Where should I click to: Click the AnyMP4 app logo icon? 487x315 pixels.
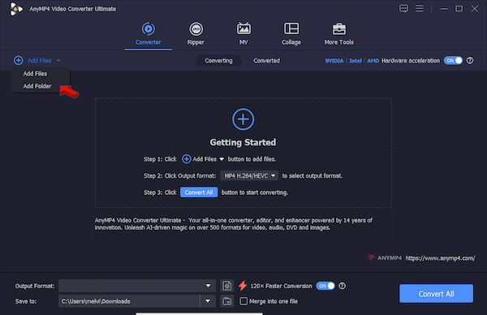(x=16, y=9)
